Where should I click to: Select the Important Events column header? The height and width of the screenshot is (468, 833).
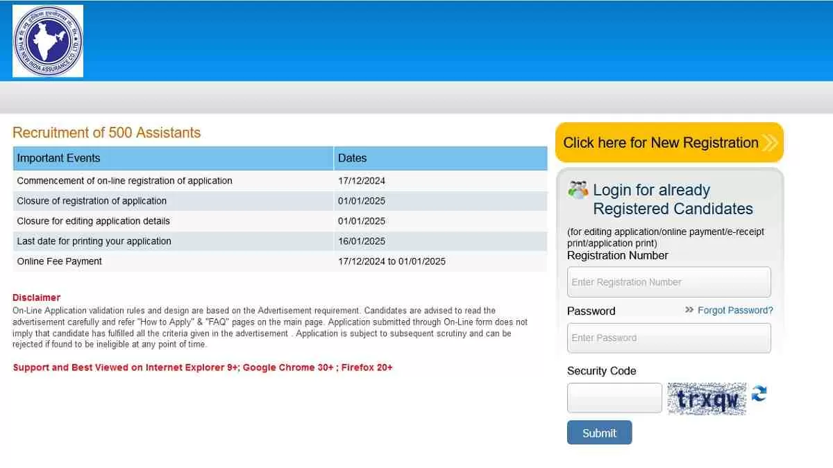(58, 158)
